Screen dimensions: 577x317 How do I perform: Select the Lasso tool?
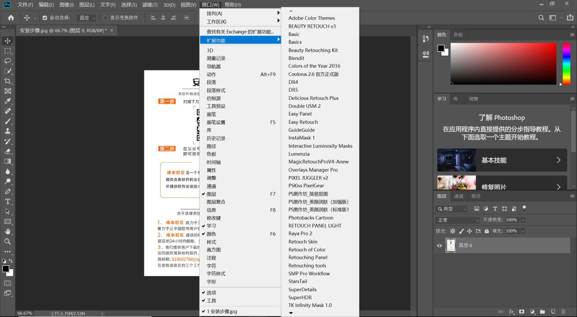tap(8, 61)
